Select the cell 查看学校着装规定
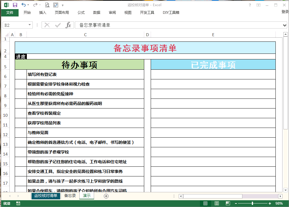This screenshot has width=289, height=207. (85, 113)
